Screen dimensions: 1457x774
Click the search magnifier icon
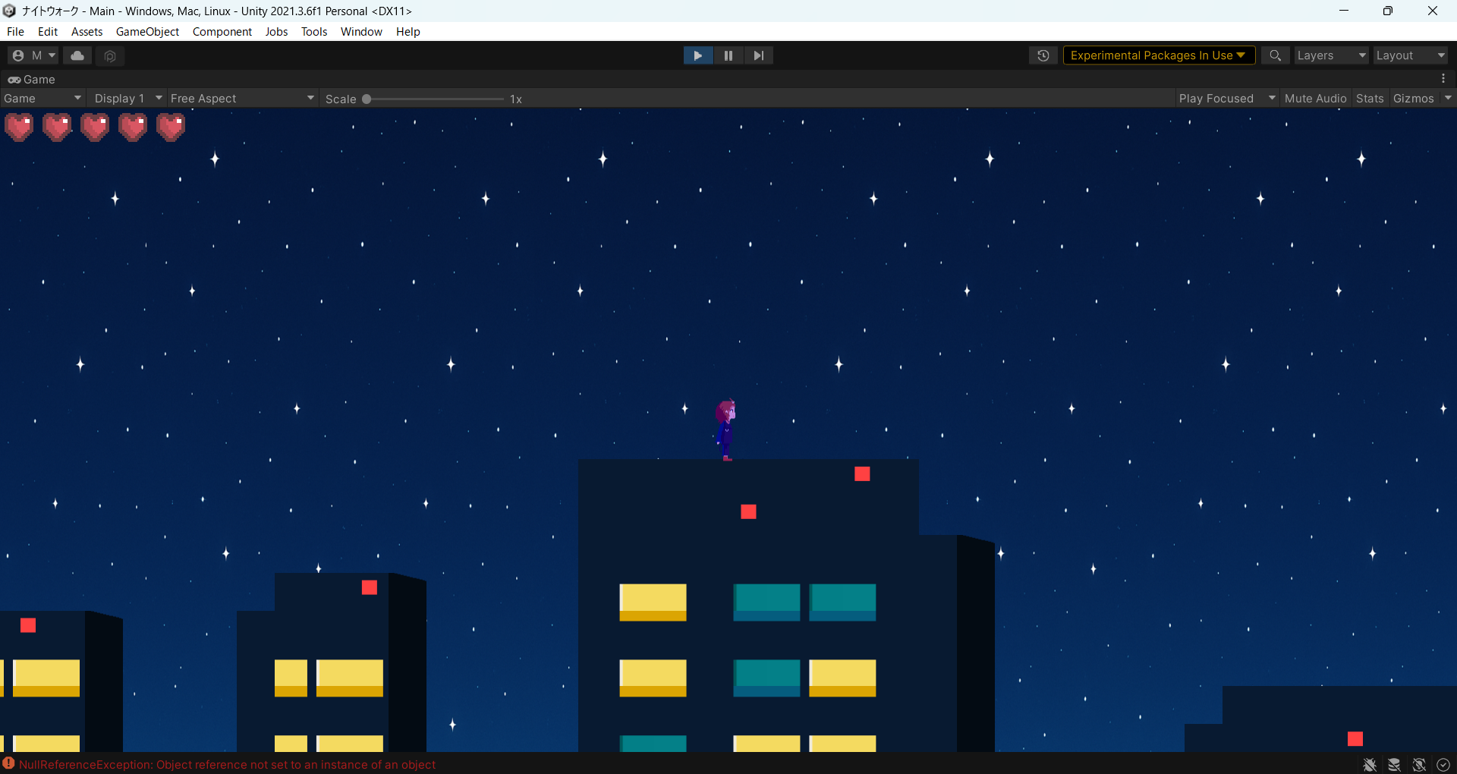(x=1275, y=55)
